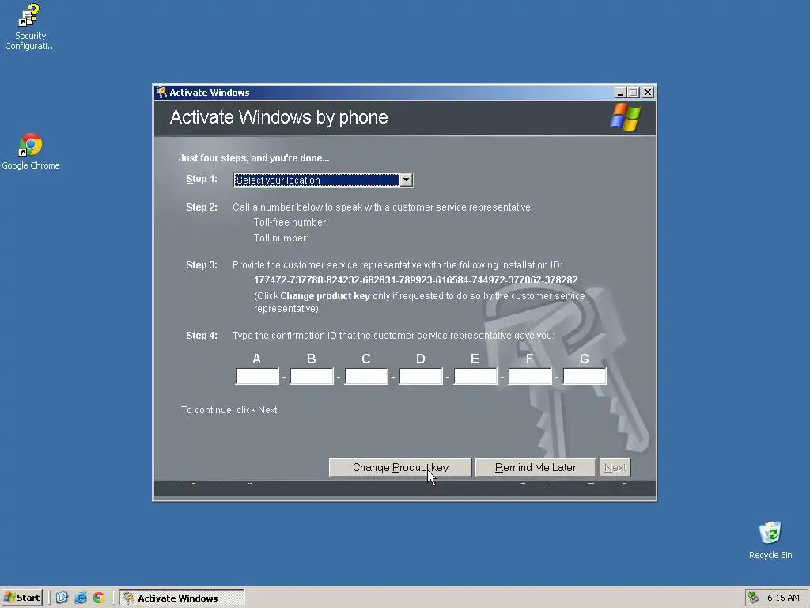Click the 6:15 AM taskbar clock
The image size is (810, 608).
coord(783,598)
